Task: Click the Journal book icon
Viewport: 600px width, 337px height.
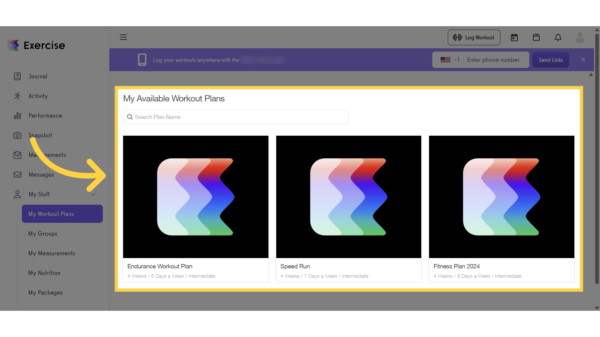Action: 17,76
